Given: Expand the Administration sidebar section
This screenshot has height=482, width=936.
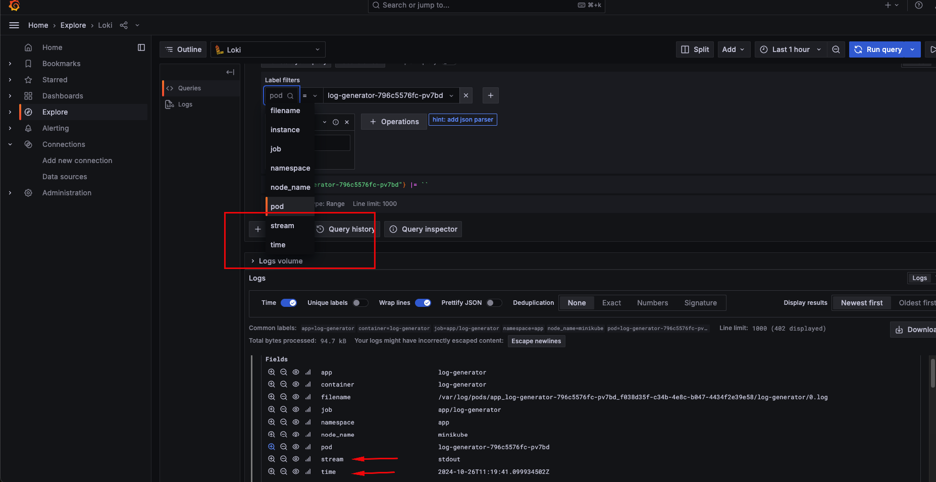Looking at the screenshot, I should point(10,193).
